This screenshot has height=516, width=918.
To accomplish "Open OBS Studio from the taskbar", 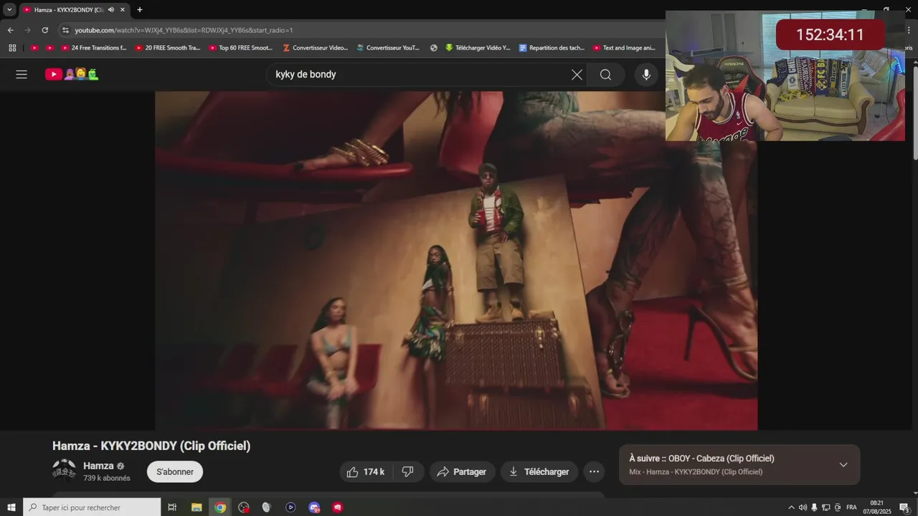I will (244, 507).
